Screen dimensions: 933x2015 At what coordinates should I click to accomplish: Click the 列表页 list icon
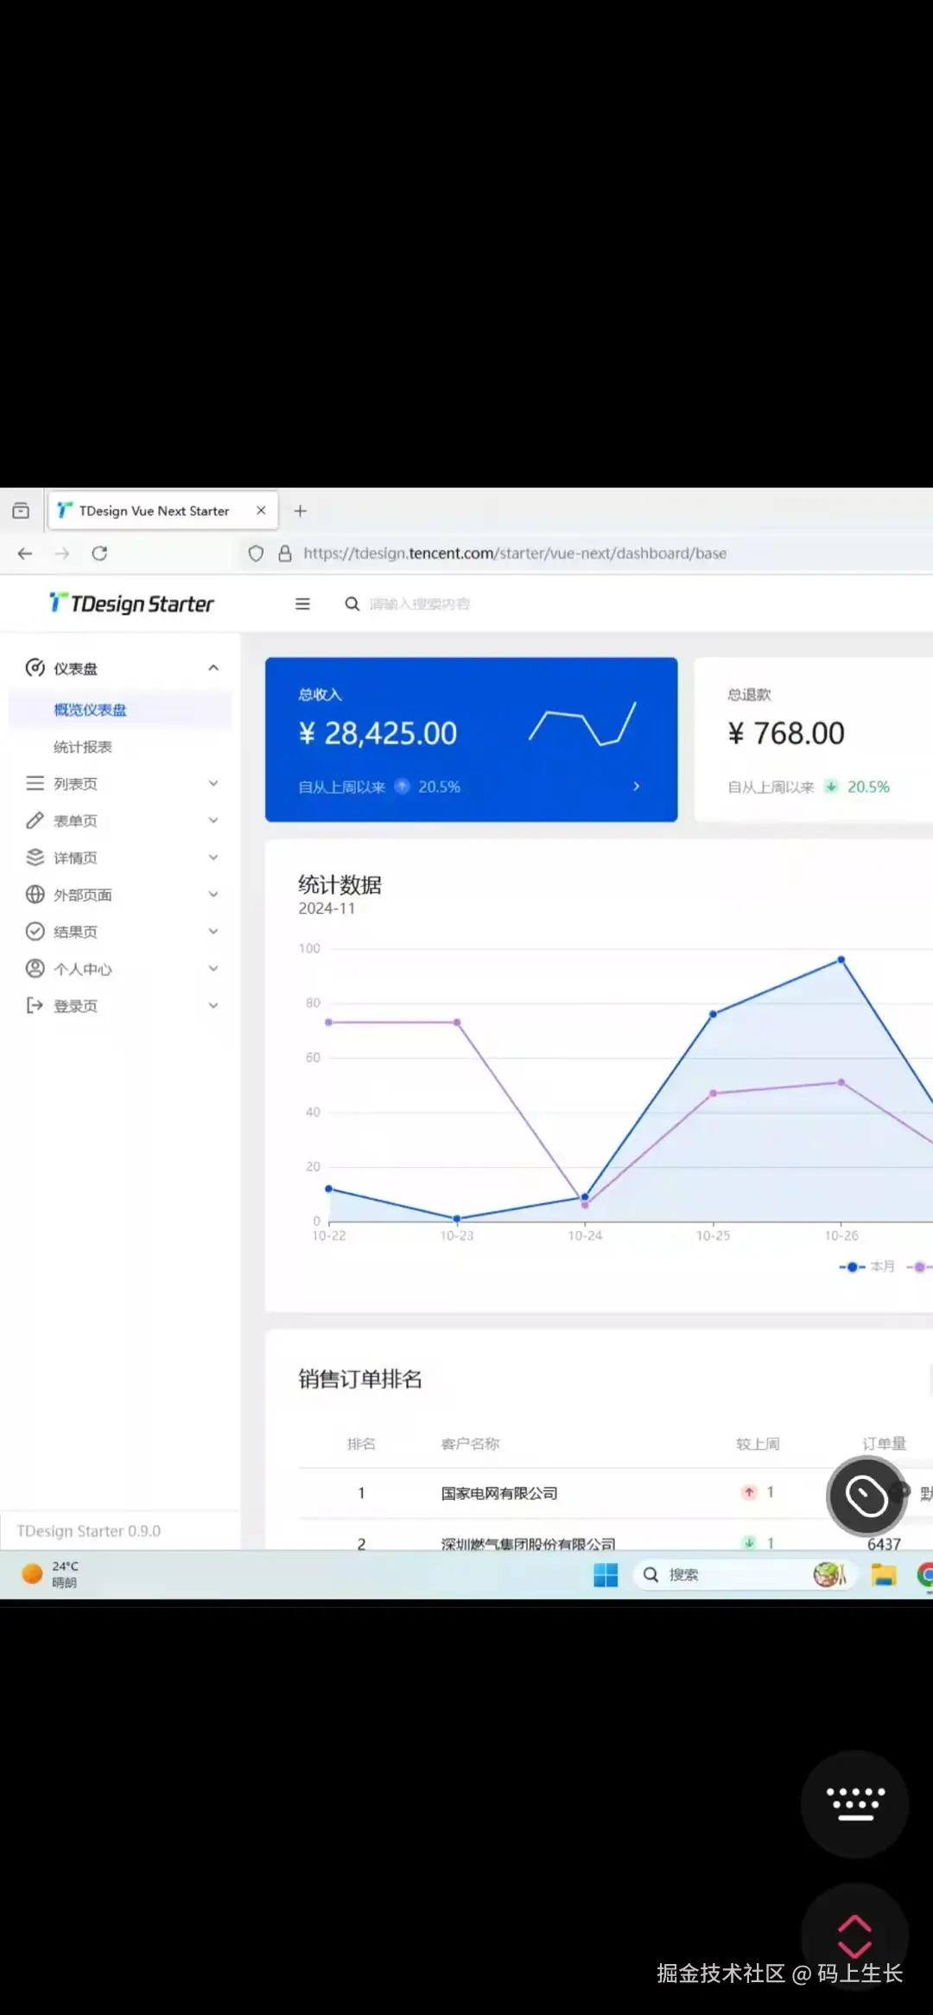[x=35, y=783]
